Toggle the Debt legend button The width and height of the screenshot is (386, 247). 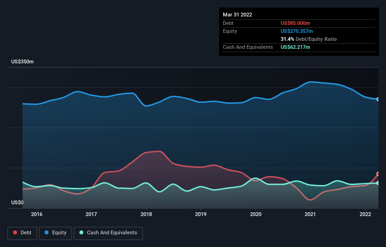[x=23, y=233]
